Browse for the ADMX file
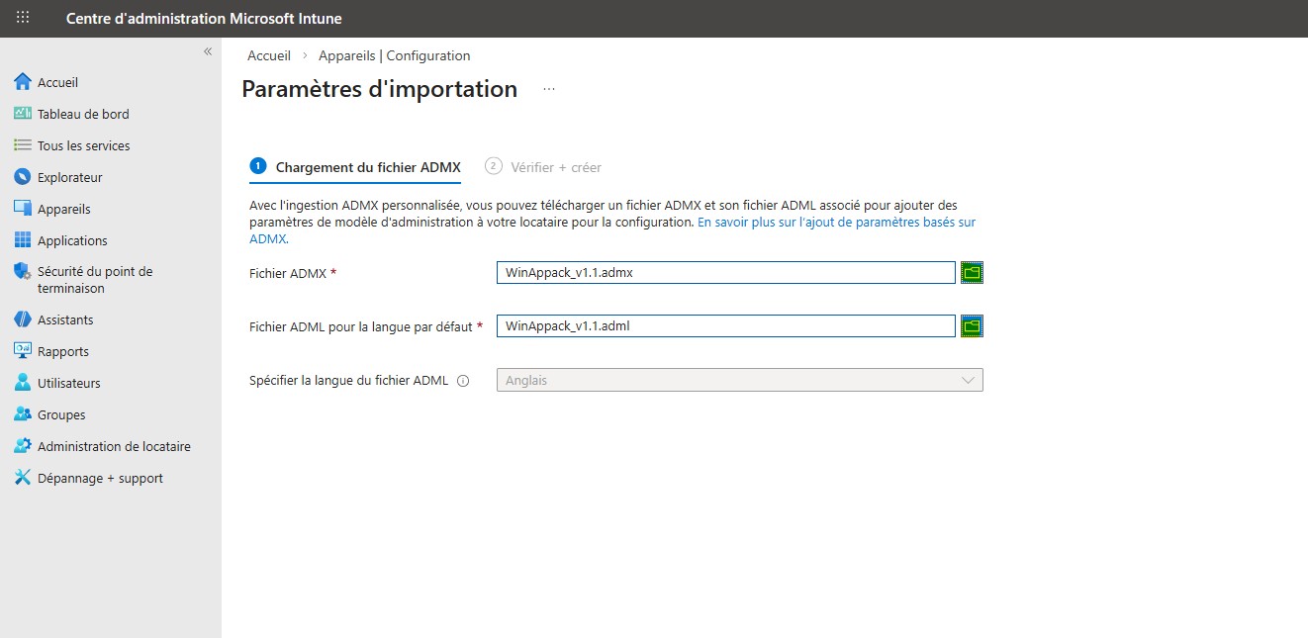This screenshot has width=1308, height=638. (971, 272)
